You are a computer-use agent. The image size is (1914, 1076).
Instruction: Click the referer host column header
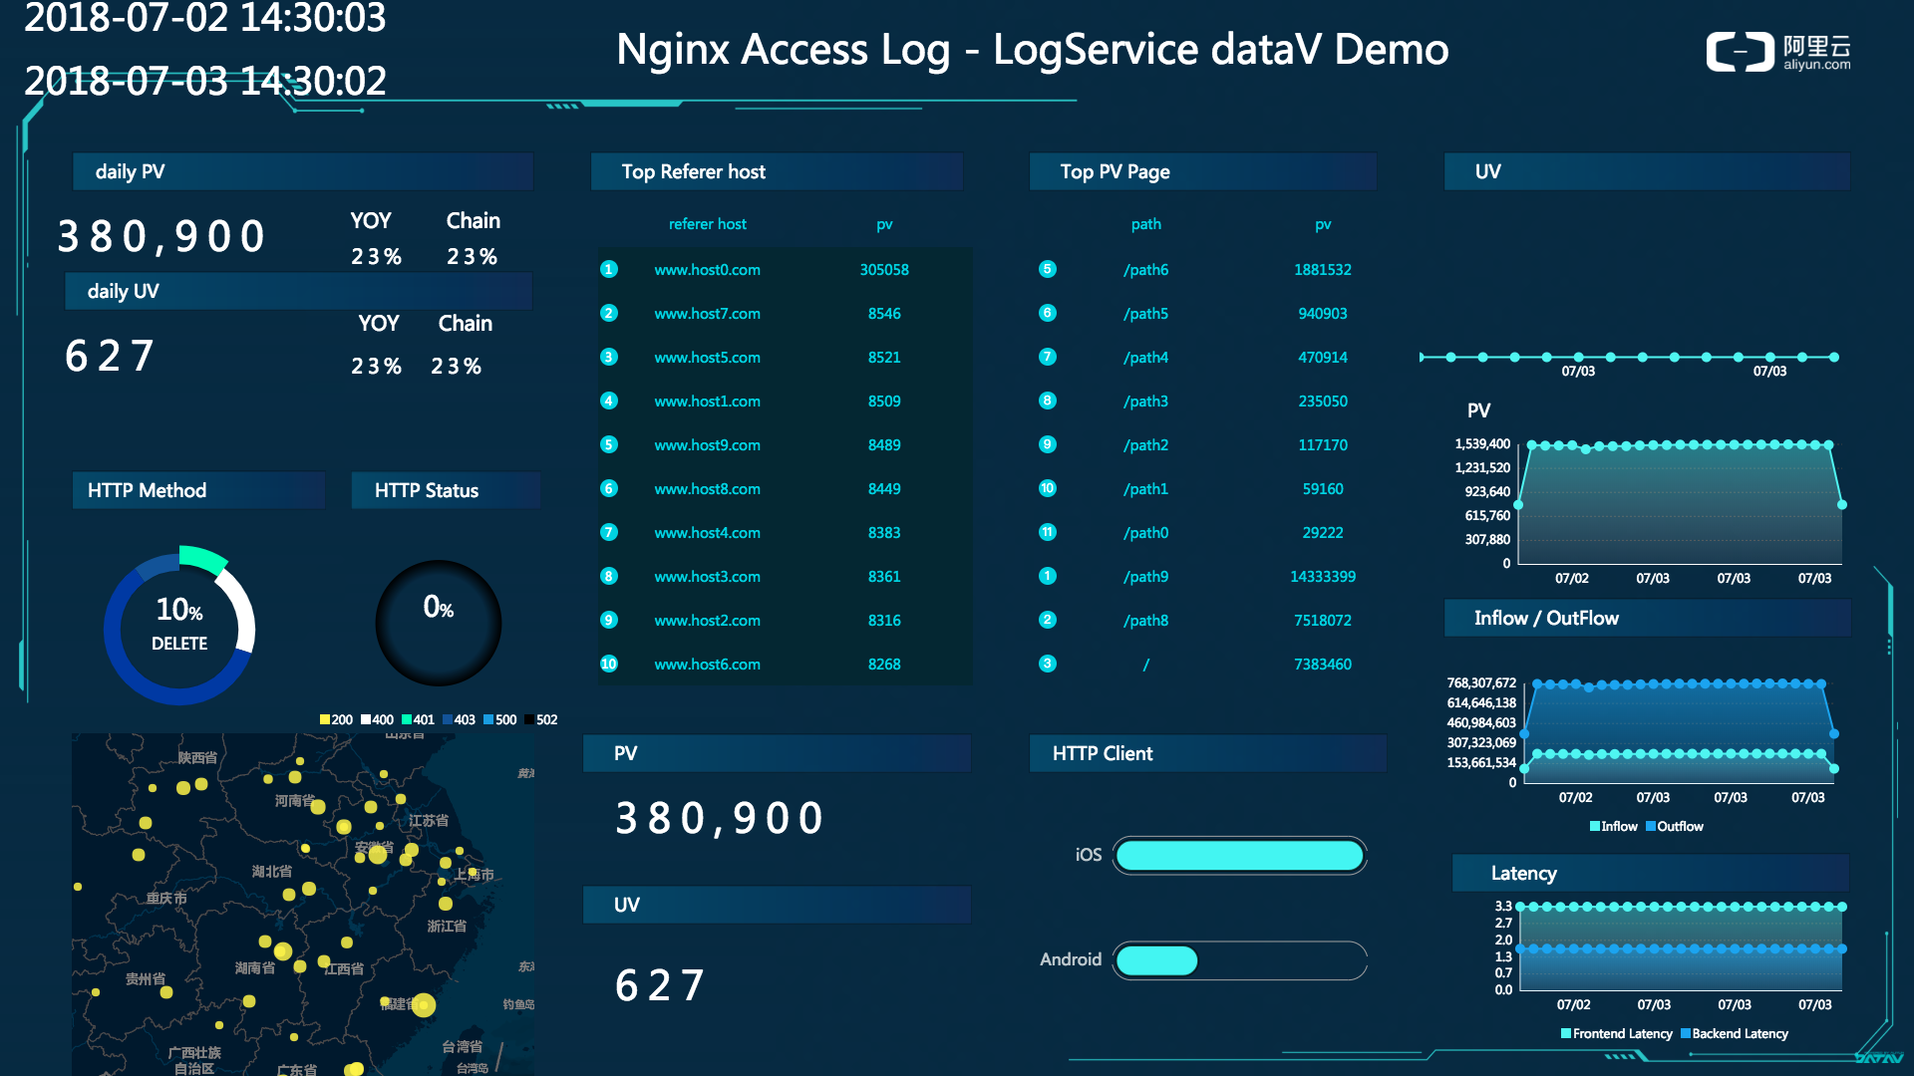point(707,224)
